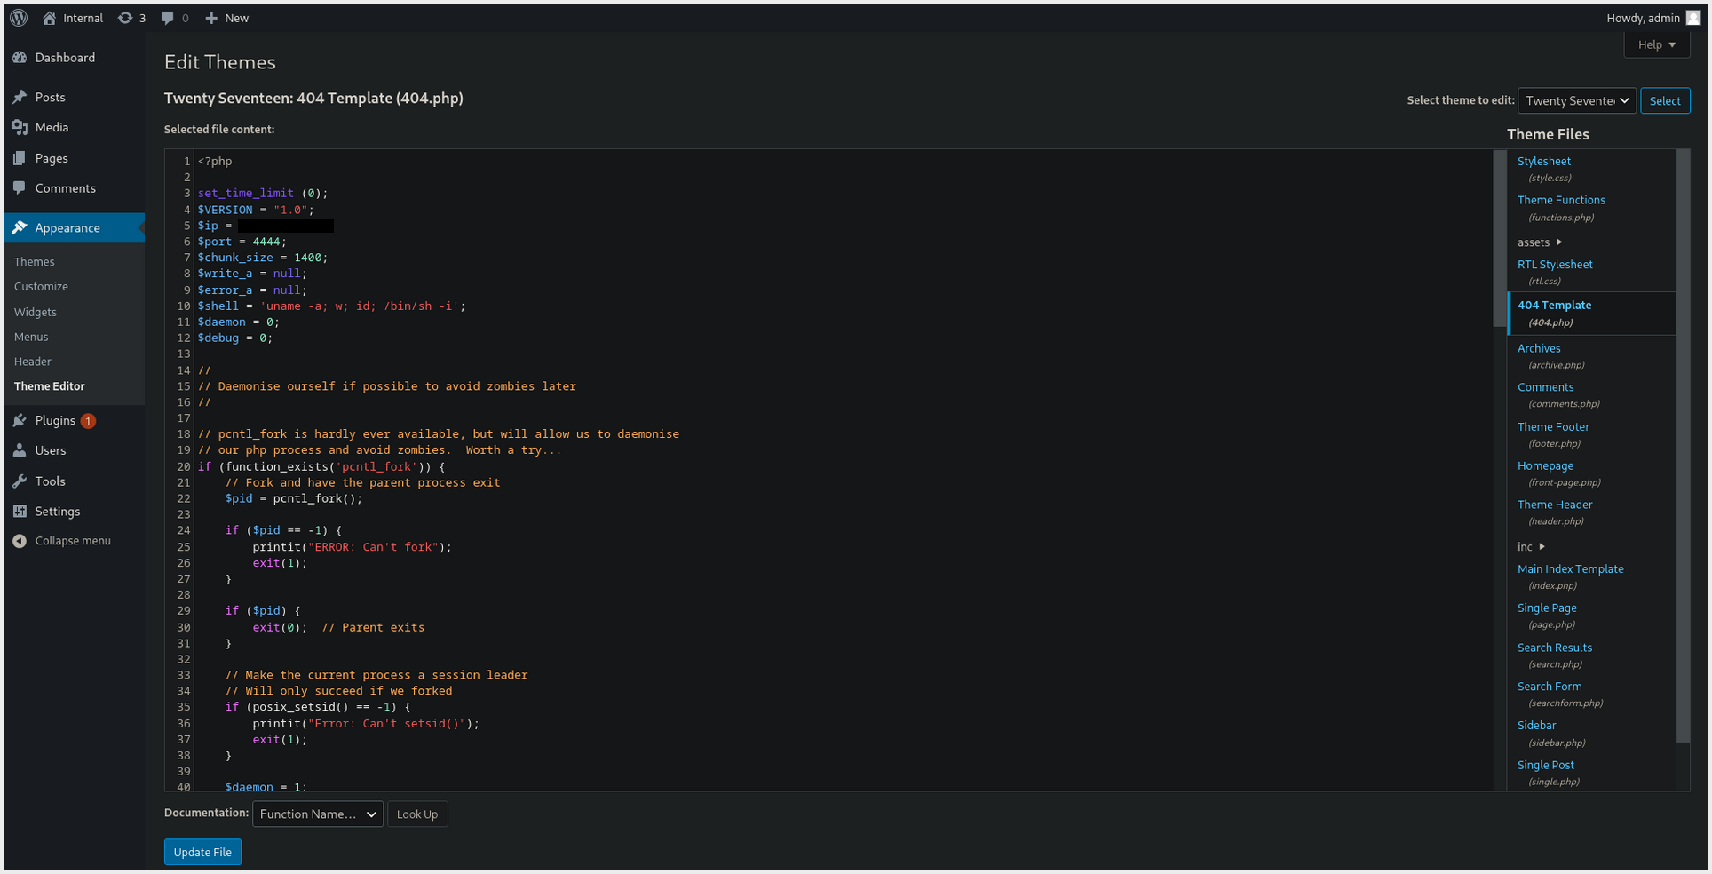Click the Look Up button
The width and height of the screenshot is (1712, 874).
[x=417, y=814]
